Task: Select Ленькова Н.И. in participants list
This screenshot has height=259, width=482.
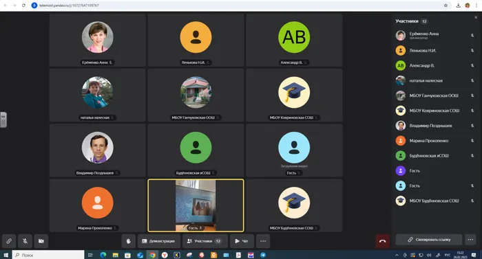Action: tap(434, 51)
